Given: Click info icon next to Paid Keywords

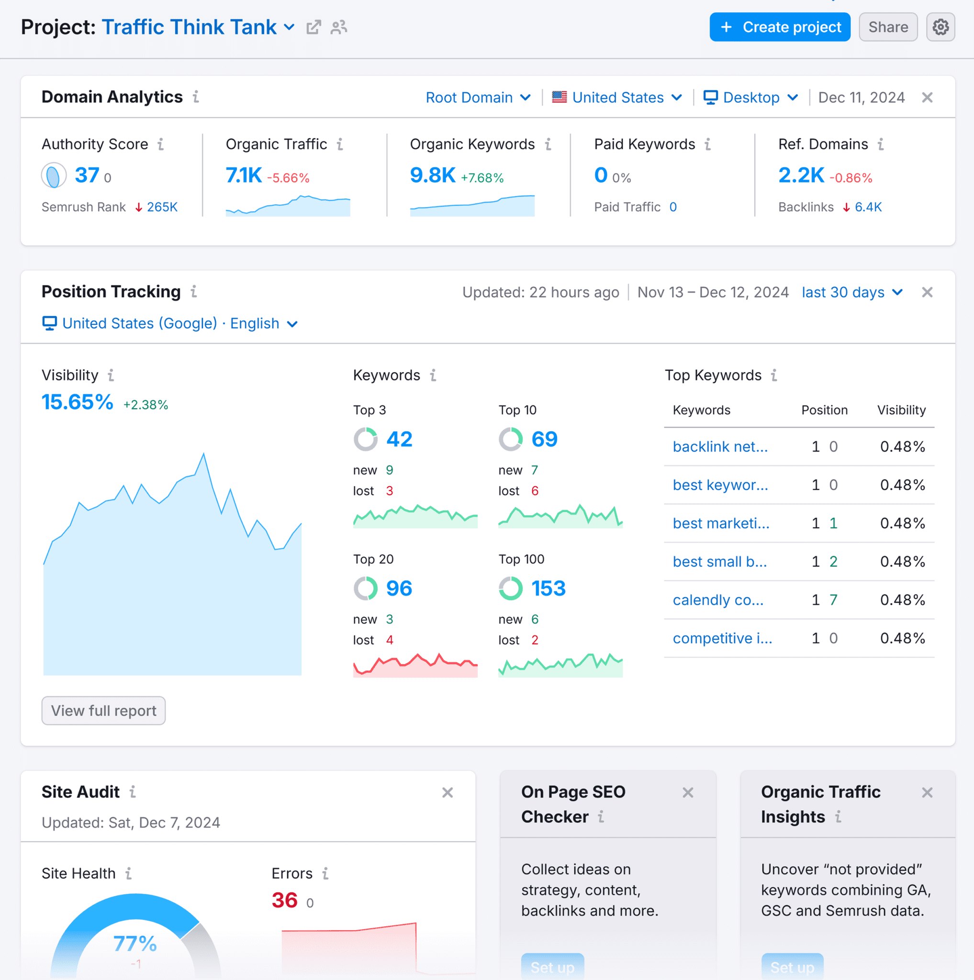Looking at the screenshot, I should (708, 144).
